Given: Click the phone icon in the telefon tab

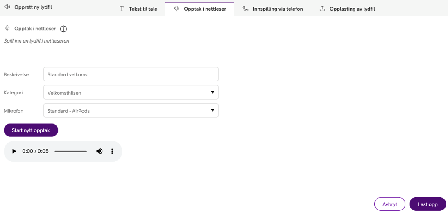Looking at the screenshot, I should 245,9.
